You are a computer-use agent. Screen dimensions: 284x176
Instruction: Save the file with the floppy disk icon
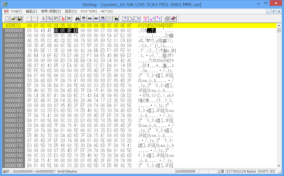(20, 19)
